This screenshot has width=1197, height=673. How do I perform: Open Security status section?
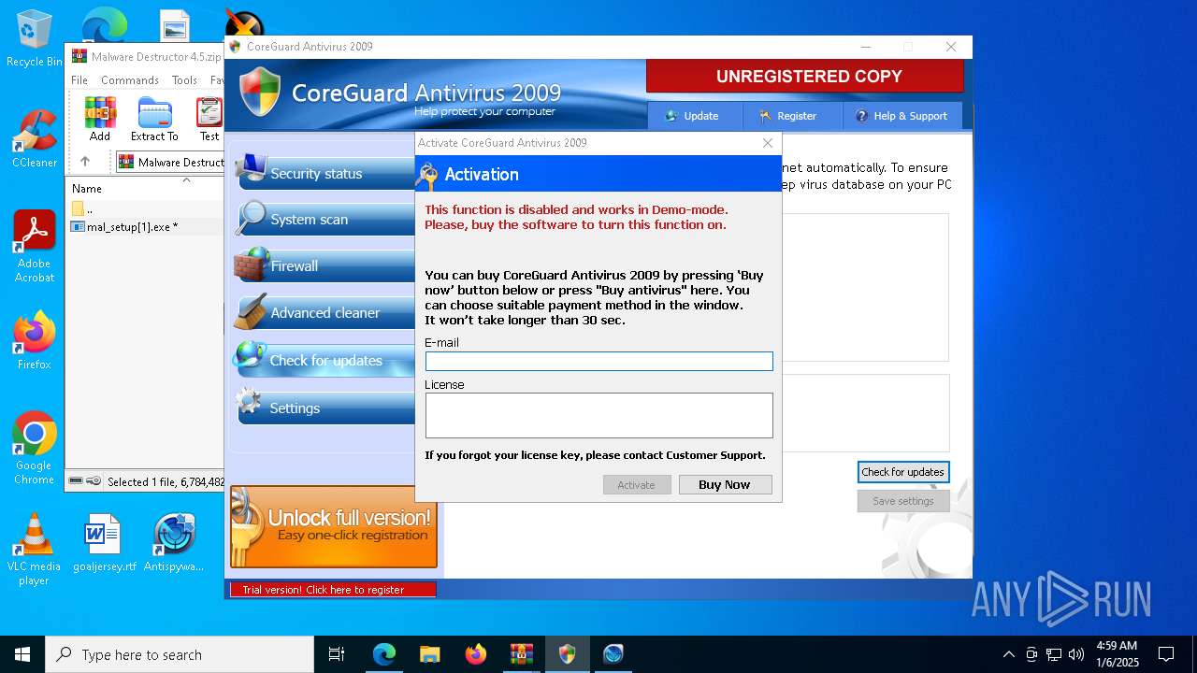click(x=324, y=173)
